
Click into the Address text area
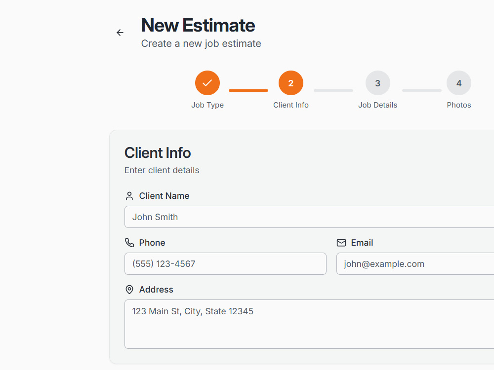309,324
